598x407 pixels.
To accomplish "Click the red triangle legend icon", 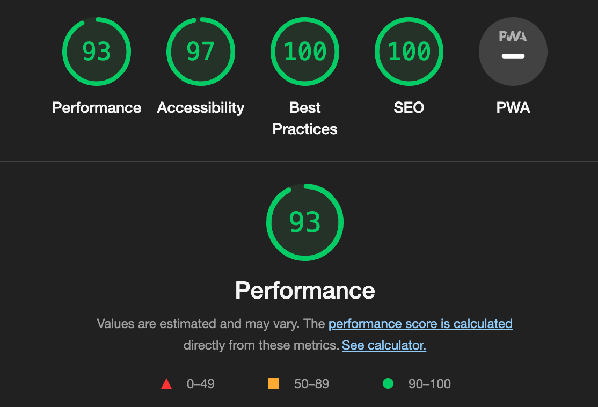I will (166, 384).
